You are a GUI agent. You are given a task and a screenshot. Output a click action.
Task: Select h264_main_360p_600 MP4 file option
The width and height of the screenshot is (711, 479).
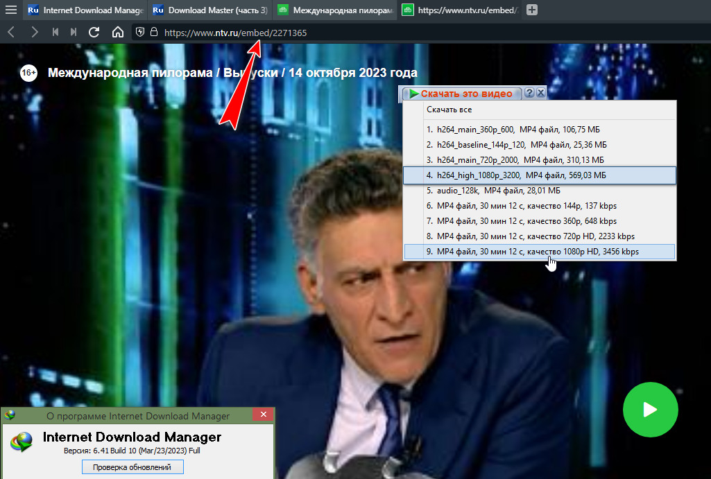(x=539, y=130)
